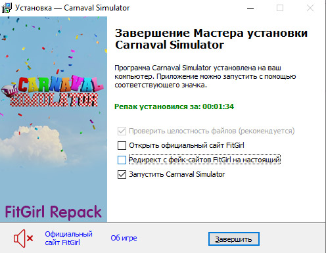Click the "Запустить Carnaval Simulator" label
Image resolution: width=326 pixels, height=253 pixels.
tap(177, 174)
